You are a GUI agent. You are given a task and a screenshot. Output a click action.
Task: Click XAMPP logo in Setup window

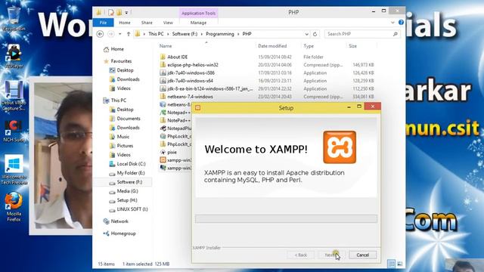click(x=340, y=147)
